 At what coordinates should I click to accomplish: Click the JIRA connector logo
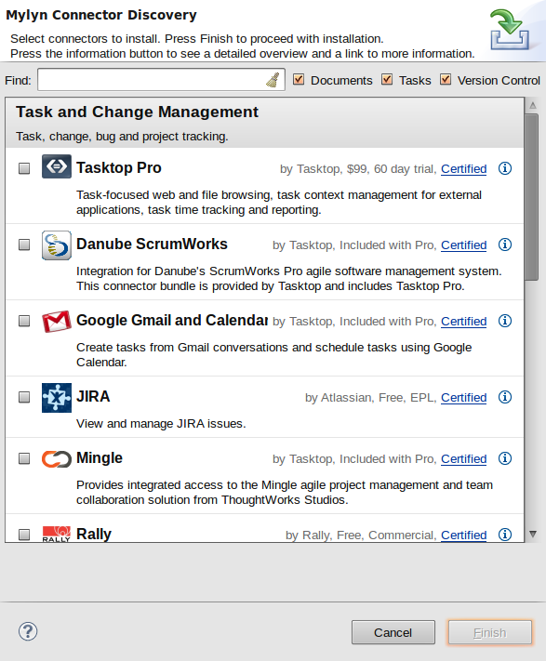tap(57, 398)
